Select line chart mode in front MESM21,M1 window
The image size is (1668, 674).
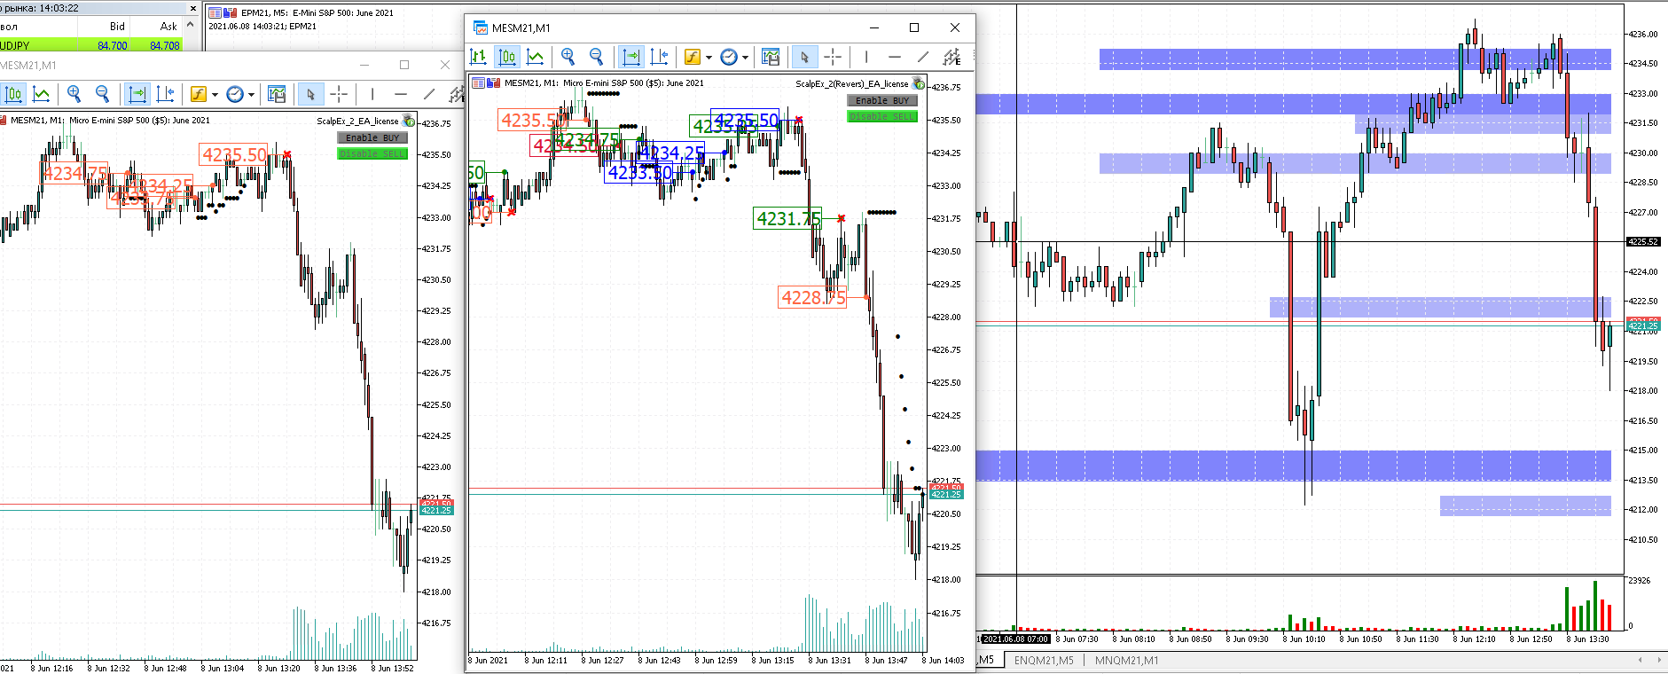(x=536, y=57)
